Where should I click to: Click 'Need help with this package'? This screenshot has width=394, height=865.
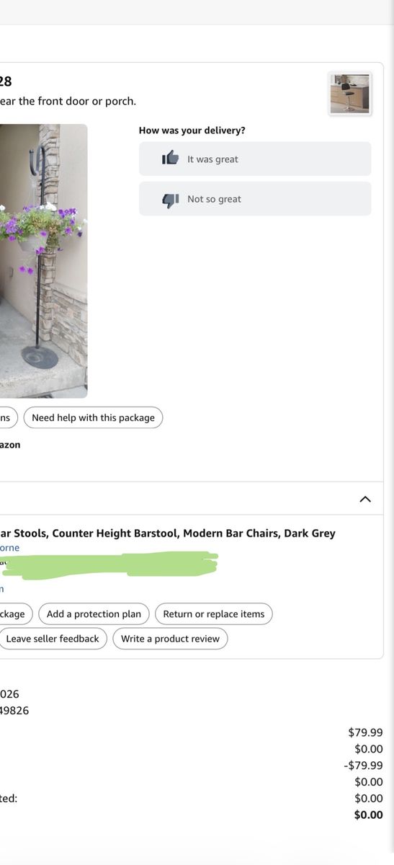click(94, 417)
